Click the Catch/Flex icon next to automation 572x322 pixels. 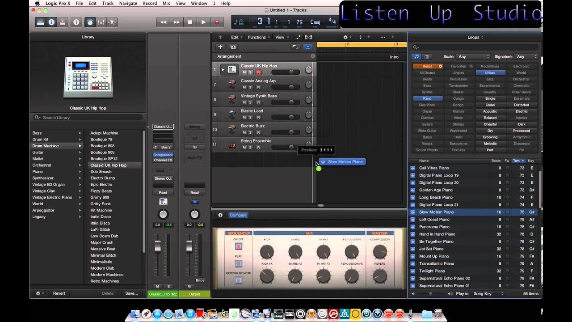point(308,37)
